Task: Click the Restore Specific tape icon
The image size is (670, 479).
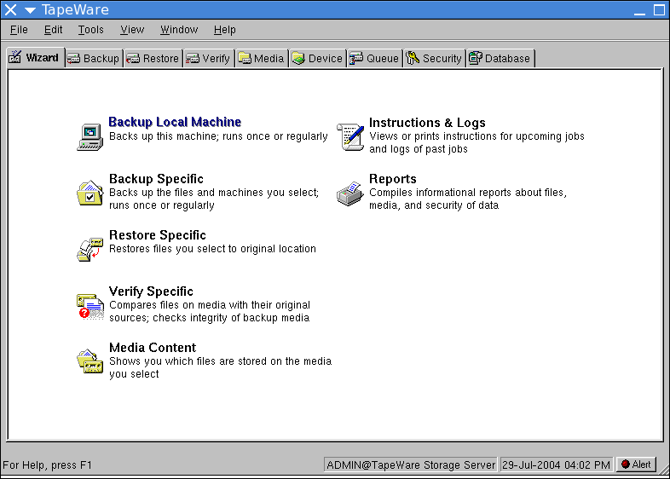Action: click(90, 250)
